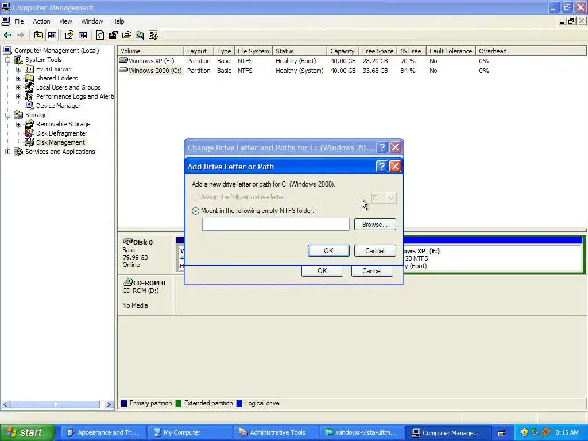
Task: Click the Properties toolbar icon
Action: (x=113, y=35)
